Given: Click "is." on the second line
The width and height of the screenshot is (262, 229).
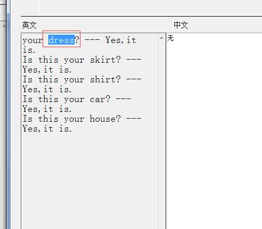Looking at the screenshot, I should point(29,50).
